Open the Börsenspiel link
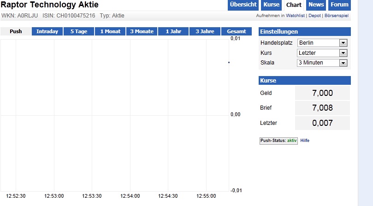The image size is (373, 206). point(337,16)
